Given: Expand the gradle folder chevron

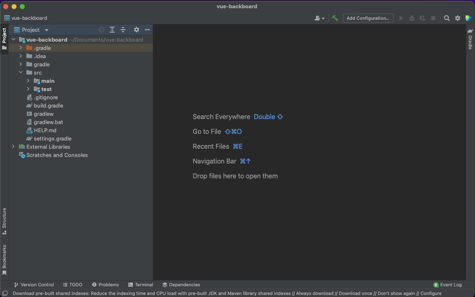Looking at the screenshot, I should 21,64.
